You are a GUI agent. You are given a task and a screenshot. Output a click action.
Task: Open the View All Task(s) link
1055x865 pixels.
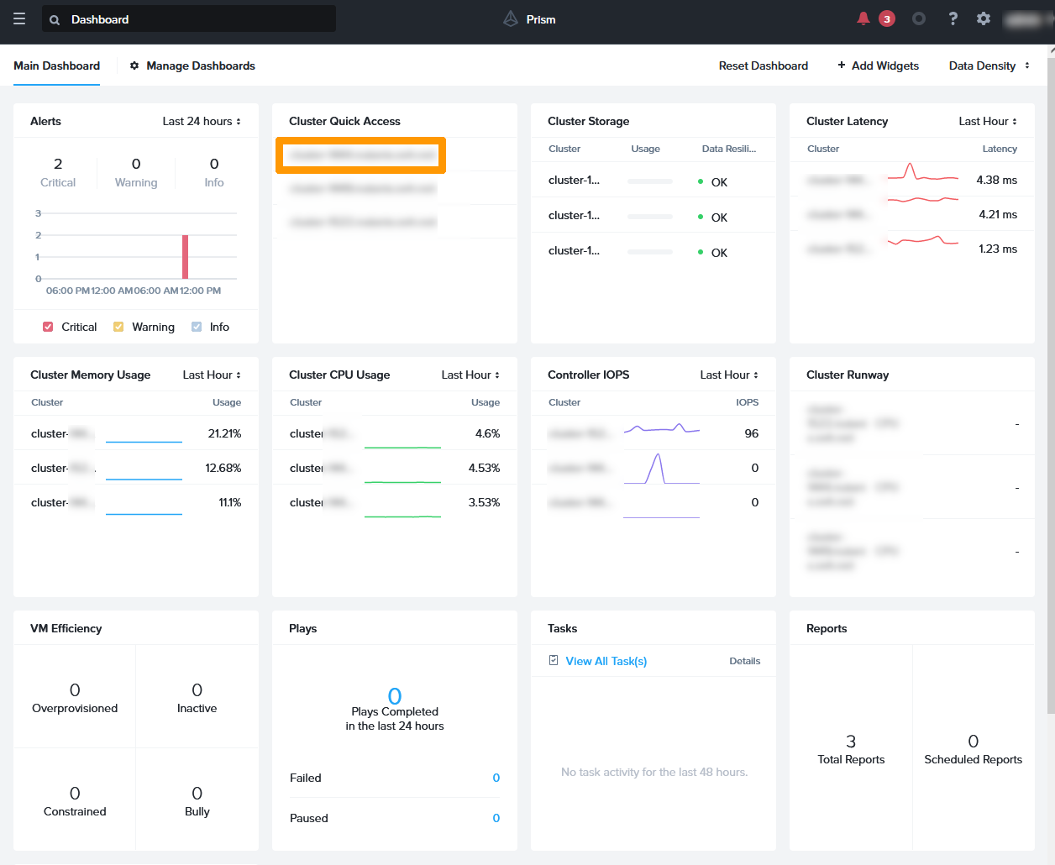click(606, 661)
